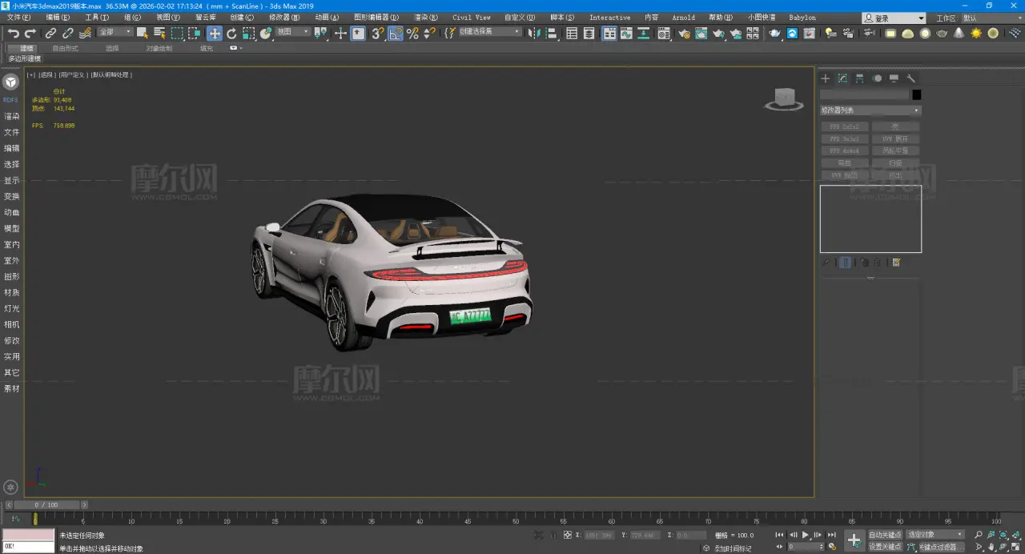This screenshot has width=1025, height=554.
Task: Open the selection filter 全部 dropdown
Action: click(x=115, y=32)
